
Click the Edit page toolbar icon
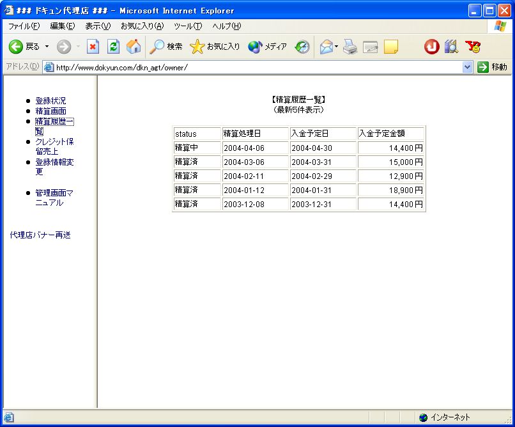[370, 47]
